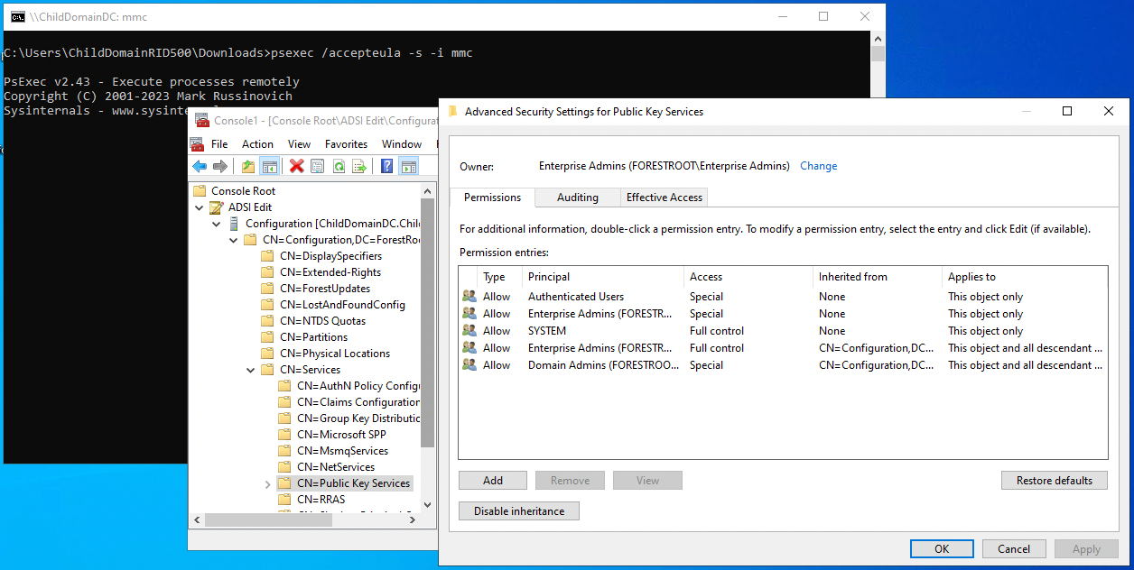This screenshot has width=1134, height=570.
Task: Click the Restore defaults button
Action: 1055,481
